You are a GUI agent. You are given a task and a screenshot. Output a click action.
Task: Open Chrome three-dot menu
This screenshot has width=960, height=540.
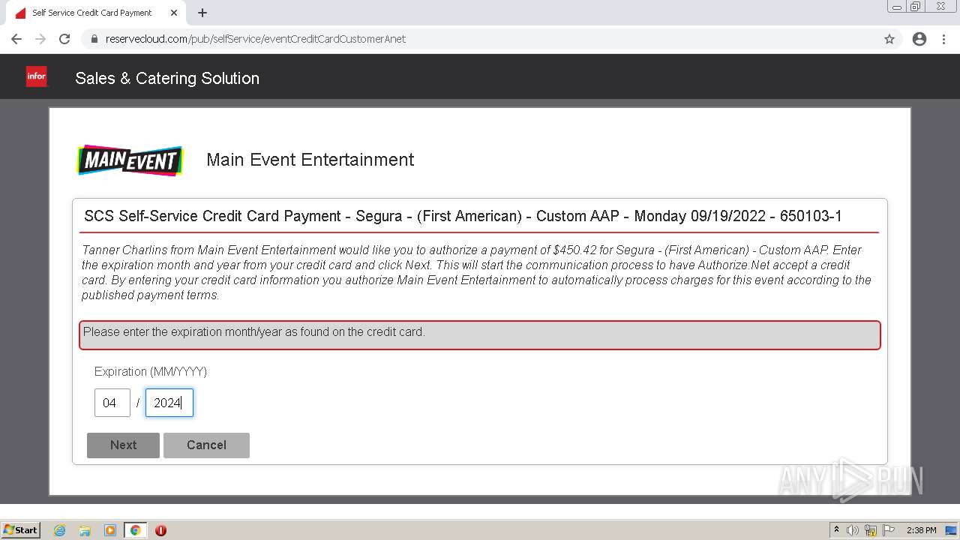coord(944,39)
